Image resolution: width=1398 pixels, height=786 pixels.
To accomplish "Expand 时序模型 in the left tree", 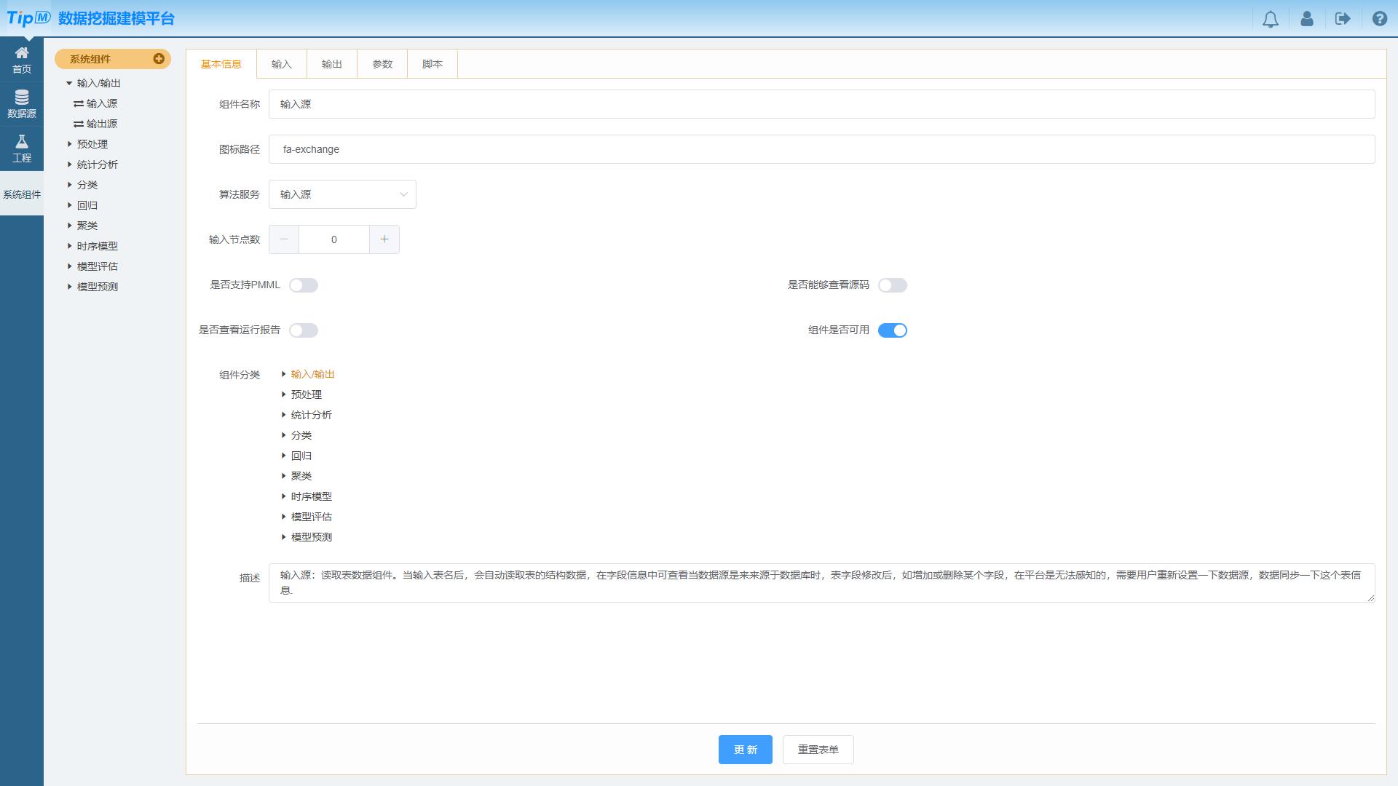I will pyautogui.click(x=69, y=246).
